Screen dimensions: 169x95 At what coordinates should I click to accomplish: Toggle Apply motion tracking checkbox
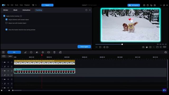pyautogui.click(x=4, y=16)
